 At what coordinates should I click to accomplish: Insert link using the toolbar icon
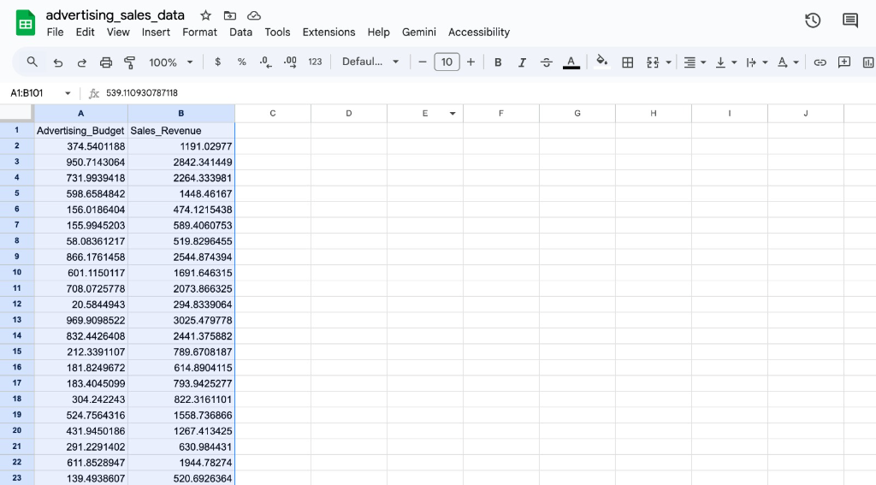(820, 62)
